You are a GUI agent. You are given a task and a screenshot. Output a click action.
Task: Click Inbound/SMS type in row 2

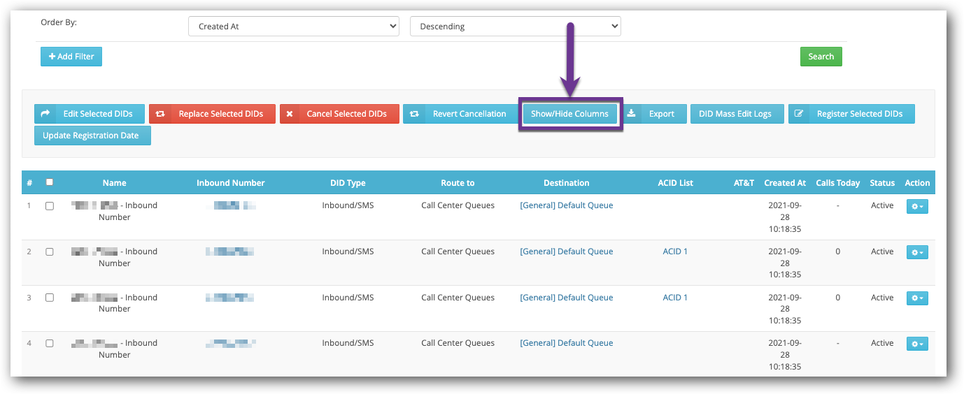[348, 251]
